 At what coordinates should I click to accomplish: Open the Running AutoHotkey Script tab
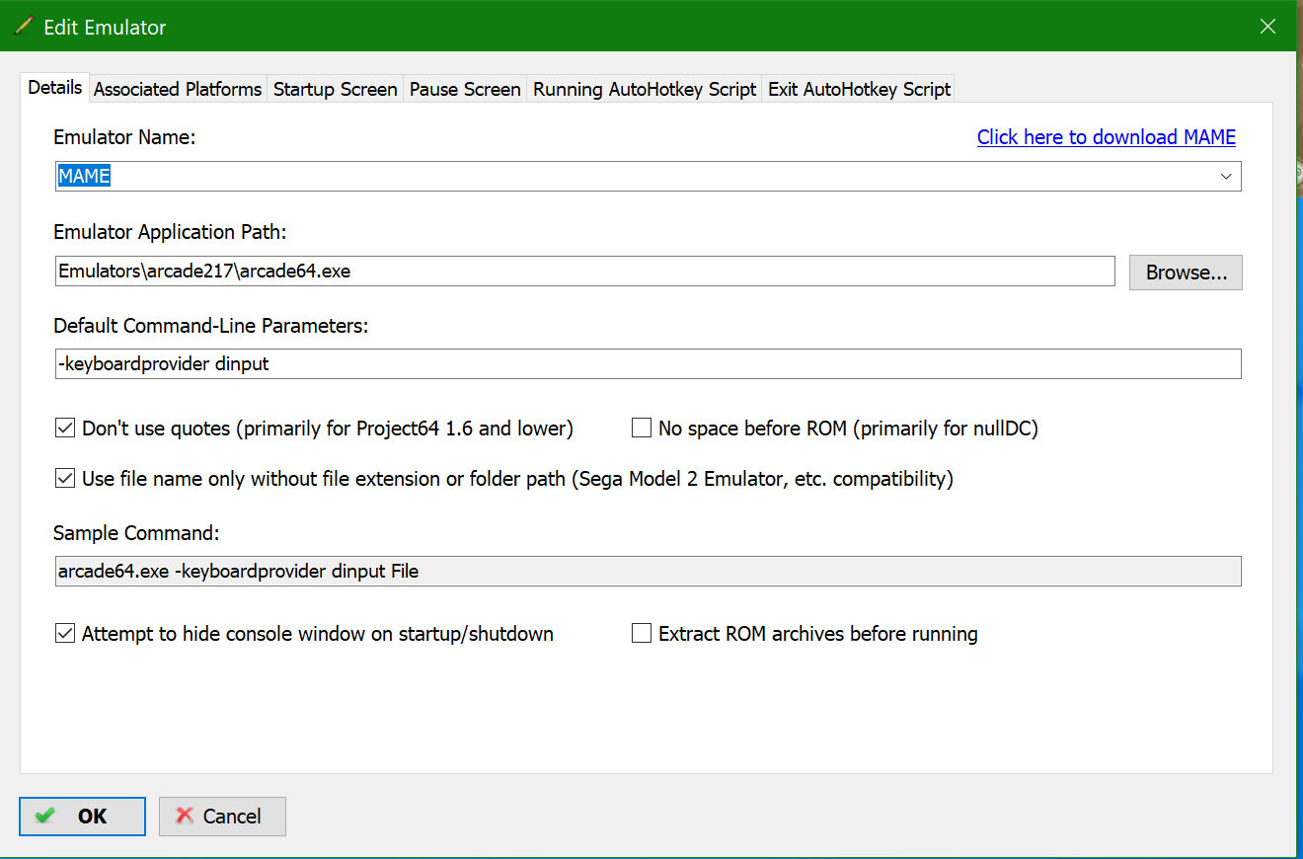(x=645, y=89)
